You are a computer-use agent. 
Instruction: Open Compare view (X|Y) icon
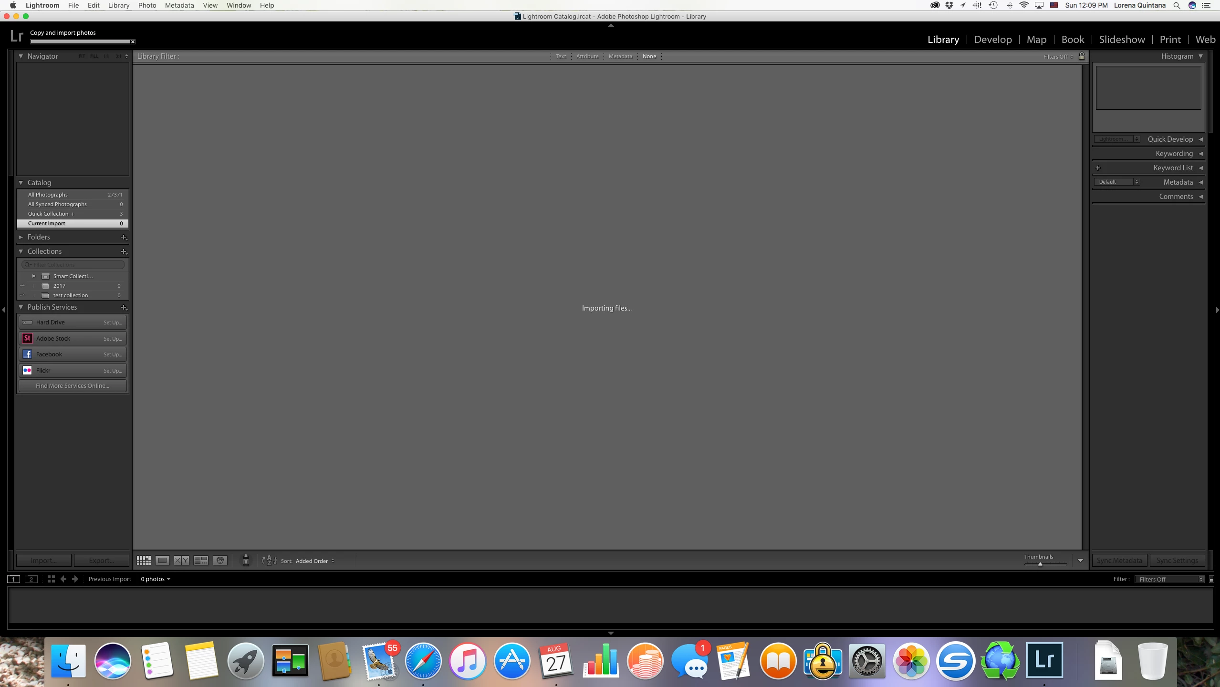tap(181, 561)
